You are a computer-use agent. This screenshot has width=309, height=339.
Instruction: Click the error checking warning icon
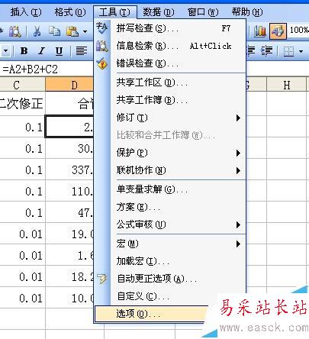click(102, 63)
